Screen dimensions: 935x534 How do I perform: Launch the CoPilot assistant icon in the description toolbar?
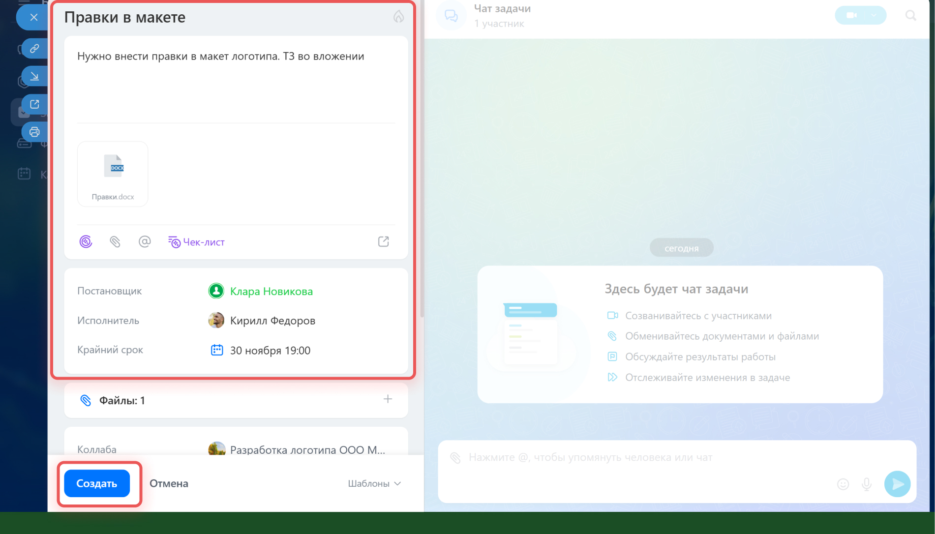point(86,241)
